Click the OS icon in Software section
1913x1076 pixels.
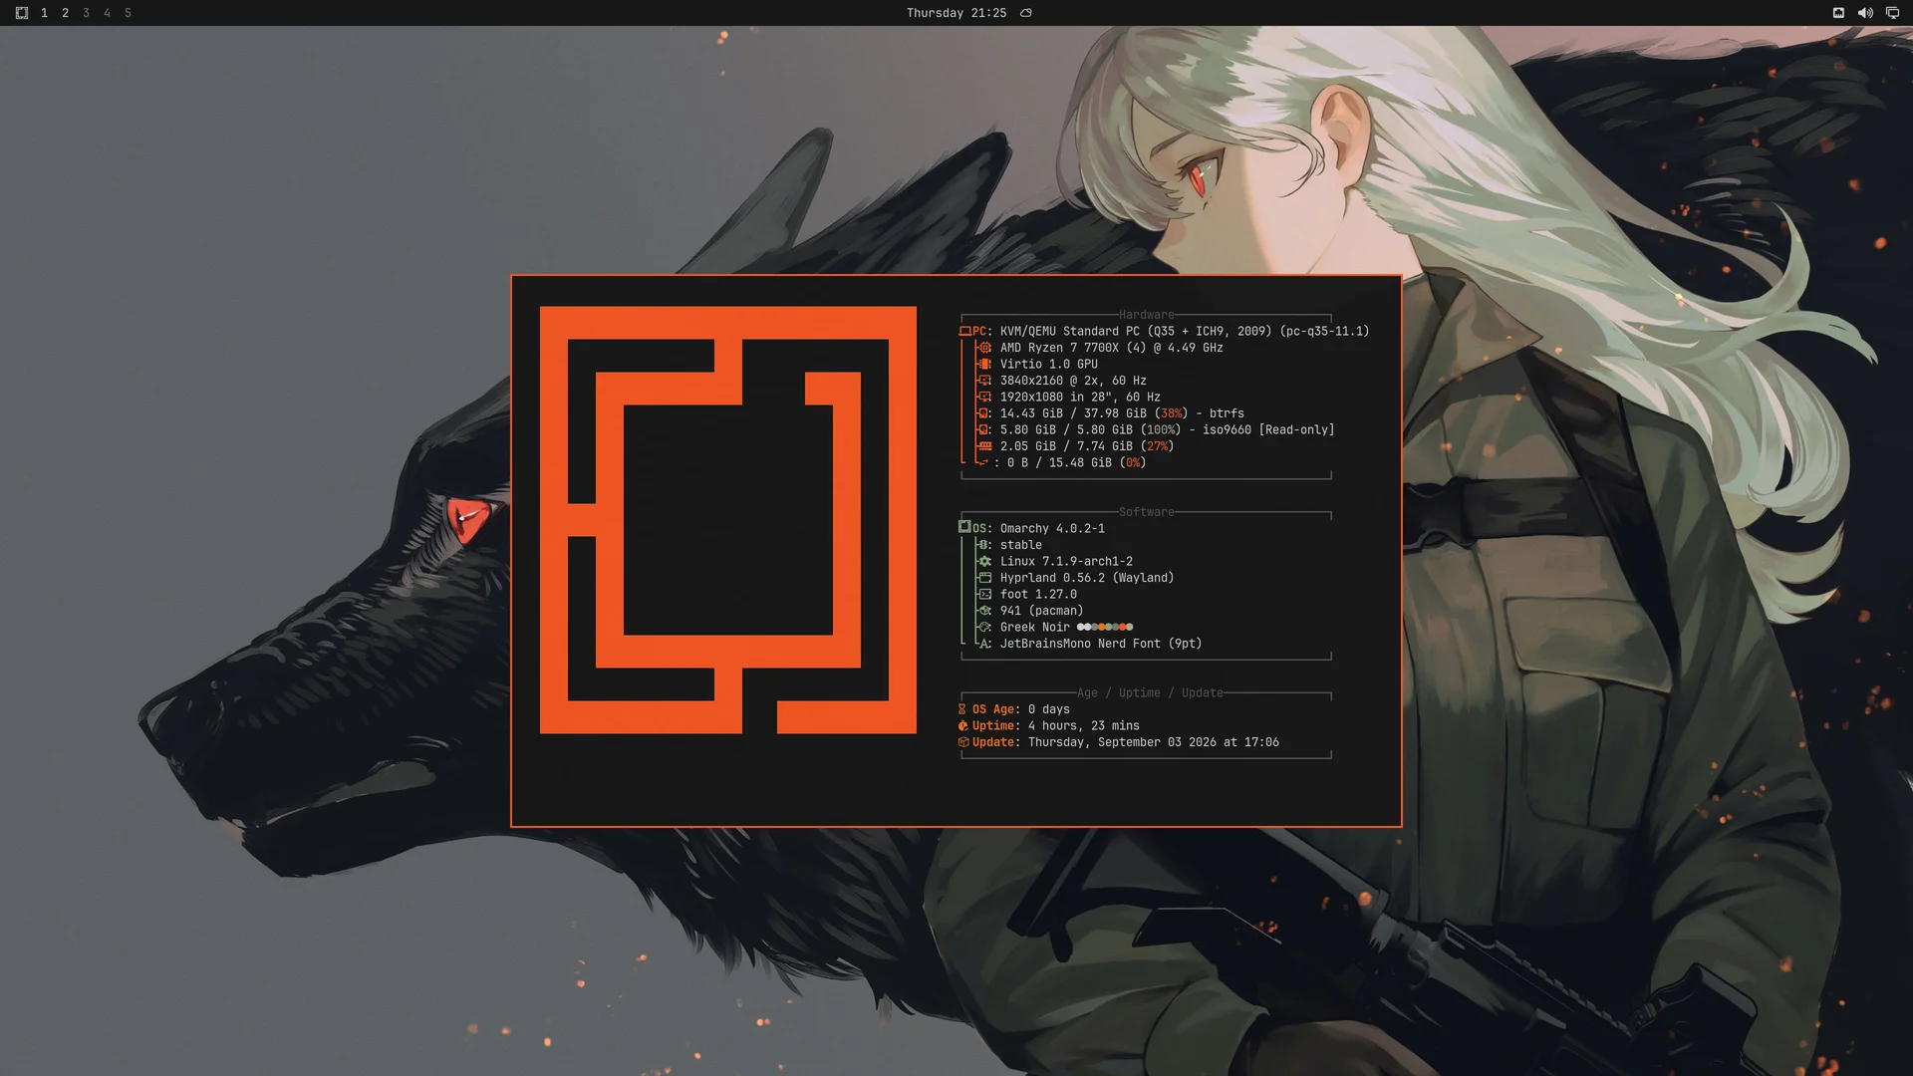pyautogui.click(x=964, y=527)
